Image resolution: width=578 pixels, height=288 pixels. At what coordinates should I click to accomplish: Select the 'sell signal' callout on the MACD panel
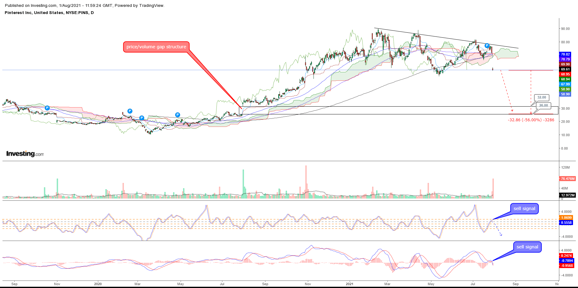527,247
